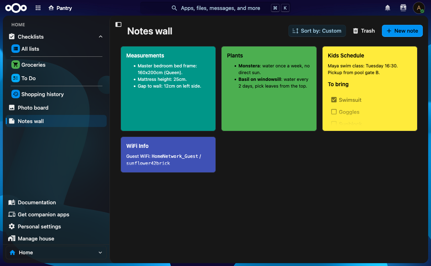Click 'Mattress height: 25cm.' line
Image resolution: width=431 pixels, height=266 pixels.
pos(162,79)
